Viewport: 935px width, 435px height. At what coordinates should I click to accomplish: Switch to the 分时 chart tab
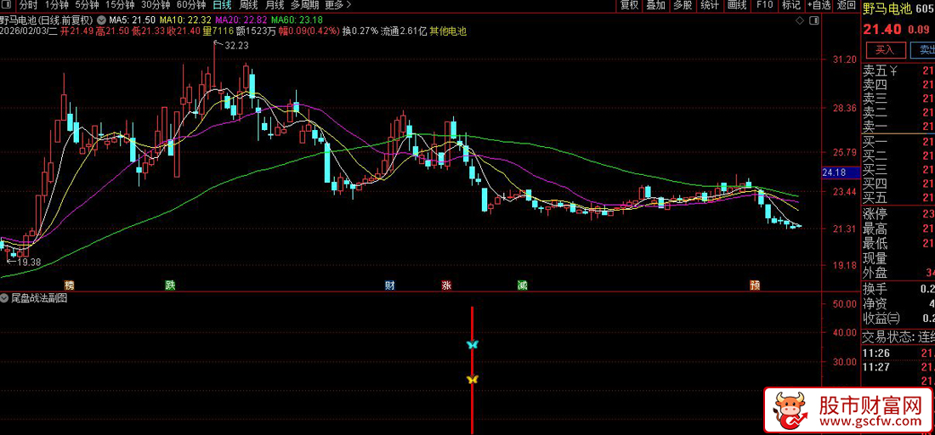click(x=27, y=5)
